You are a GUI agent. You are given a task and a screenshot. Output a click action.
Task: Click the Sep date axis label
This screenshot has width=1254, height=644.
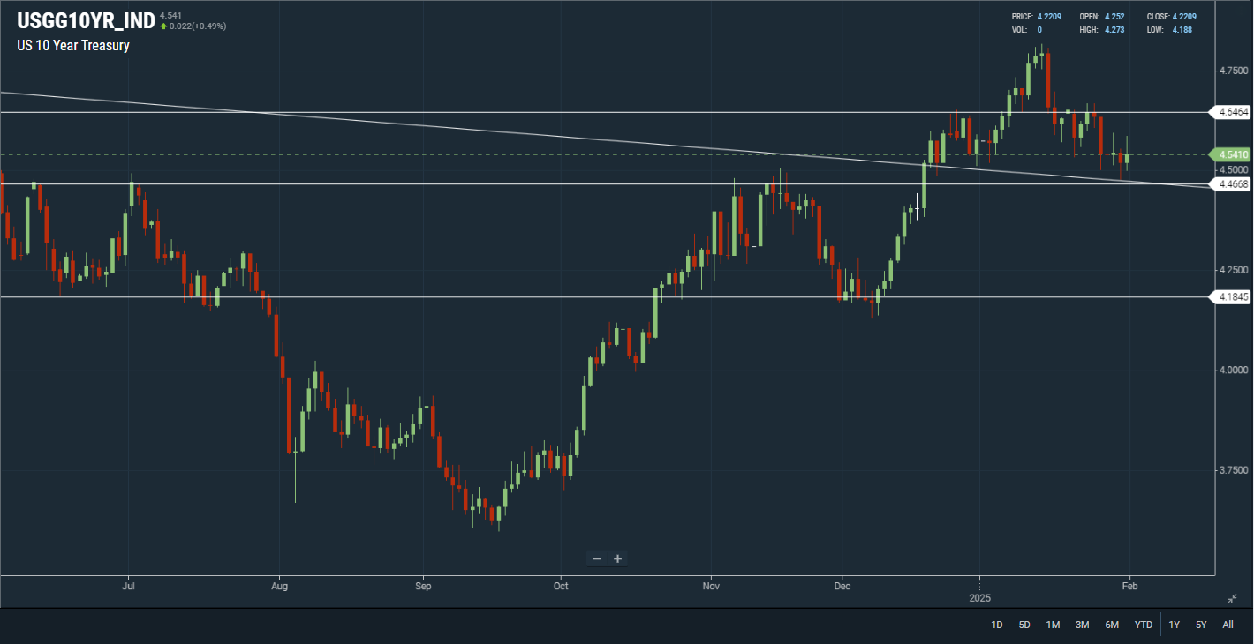coord(423,585)
